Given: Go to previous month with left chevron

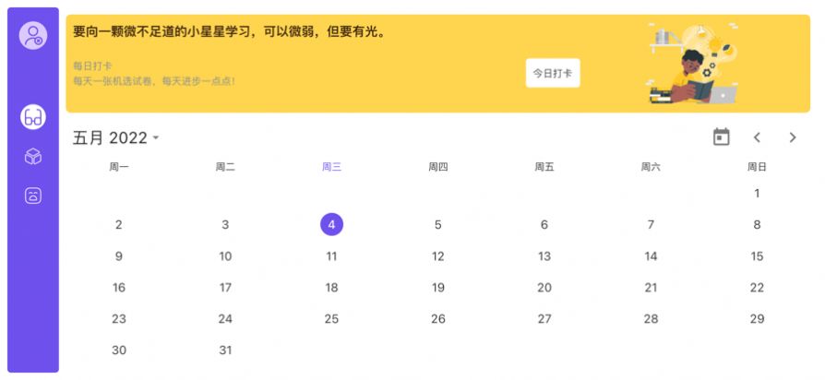Looking at the screenshot, I should pyautogui.click(x=757, y=137).
